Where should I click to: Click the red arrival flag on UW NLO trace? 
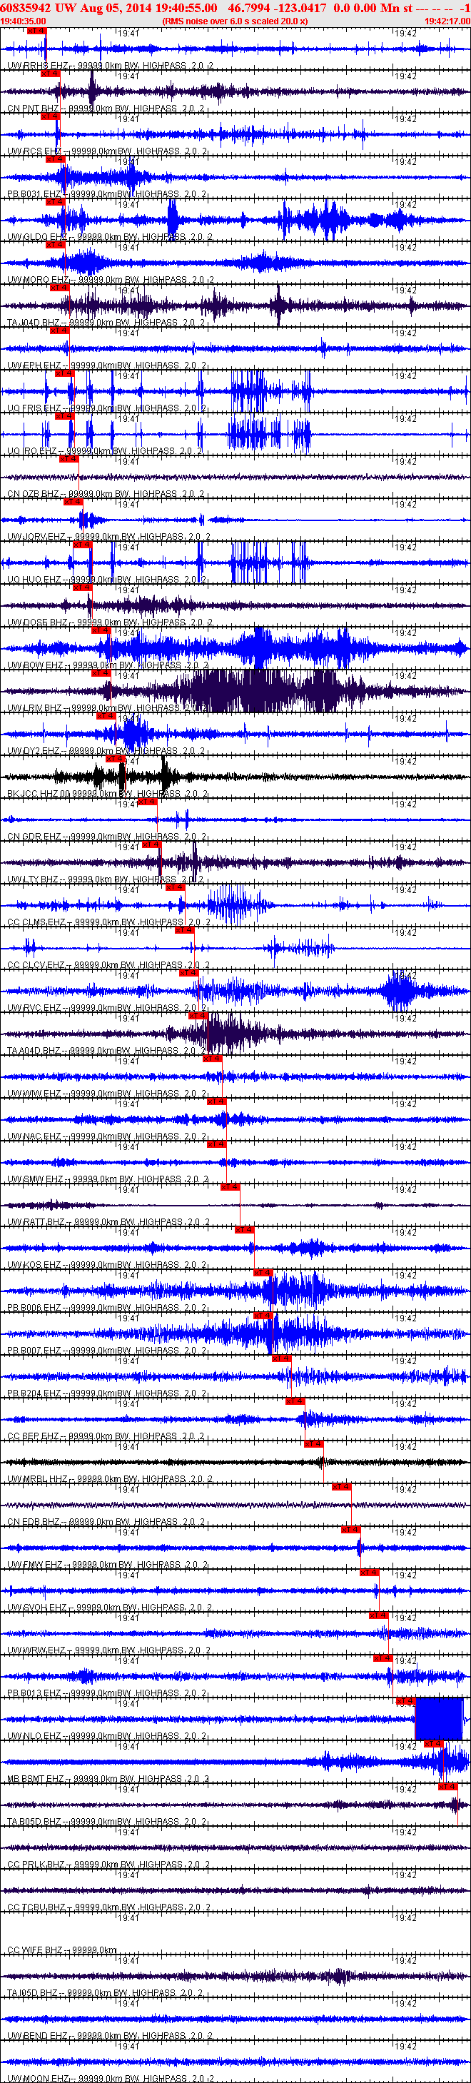[x=405, y=1702]
